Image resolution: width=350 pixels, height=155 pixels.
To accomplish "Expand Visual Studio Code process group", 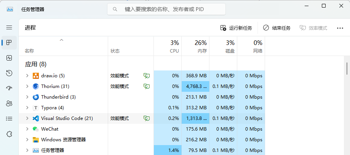I will click(27, 118).
